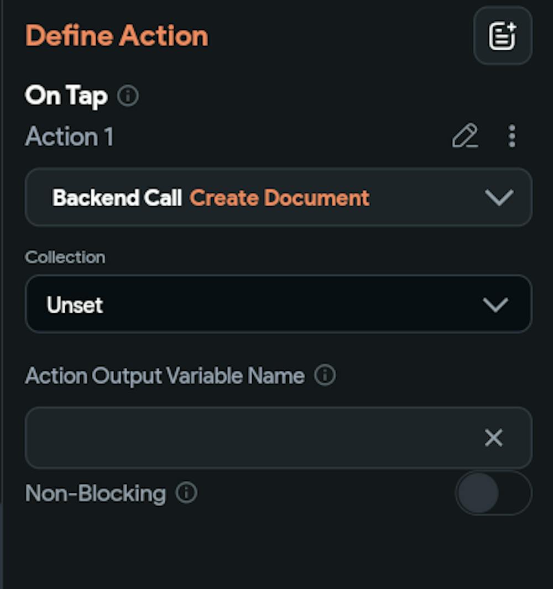The image size is (553, 589).
Task: Click the info icon next to On Tap
Action: pyautogui.click(x=128, y=97)
